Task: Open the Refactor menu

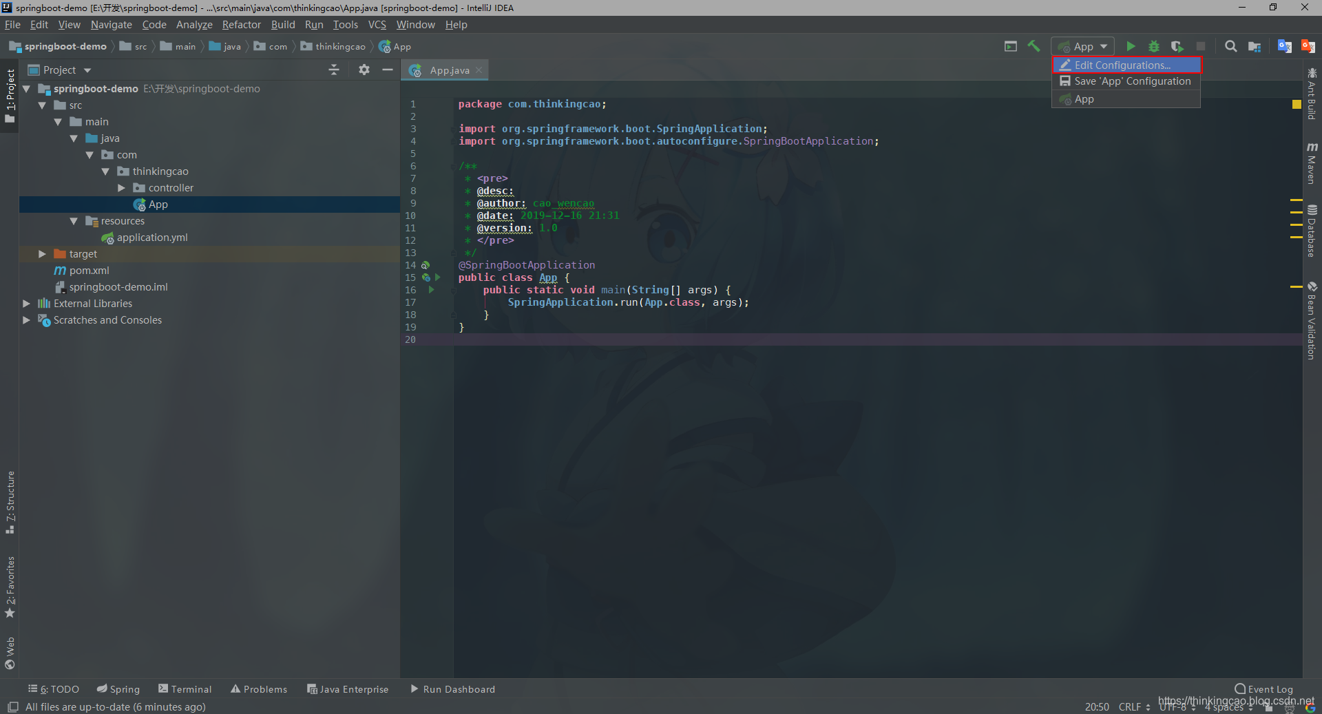Action: [241, 25]
